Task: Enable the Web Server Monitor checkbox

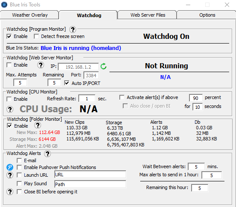Action: [x=9, y=65]
